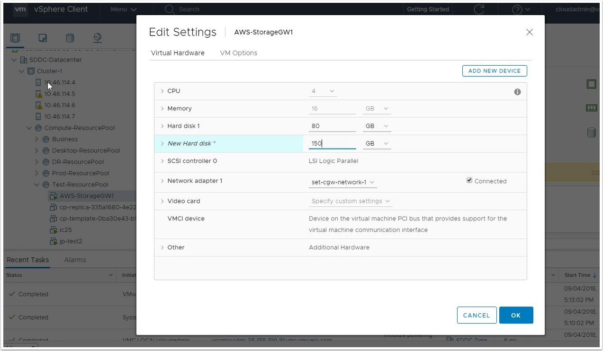Click the memory summary icon on right panel

tap(591, 108)
